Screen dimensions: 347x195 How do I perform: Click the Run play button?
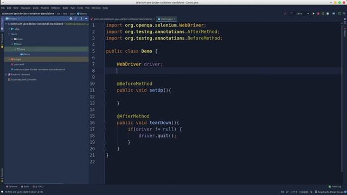(313, 14)
